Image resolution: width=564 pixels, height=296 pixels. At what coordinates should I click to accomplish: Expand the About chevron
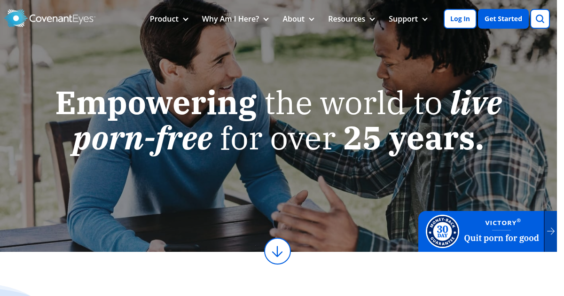point(311,19)
